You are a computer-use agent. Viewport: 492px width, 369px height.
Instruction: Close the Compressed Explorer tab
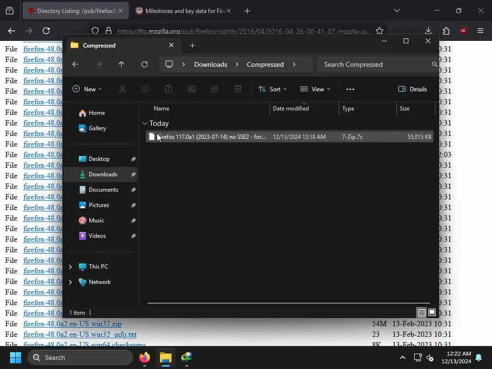[x=172, y=45]
